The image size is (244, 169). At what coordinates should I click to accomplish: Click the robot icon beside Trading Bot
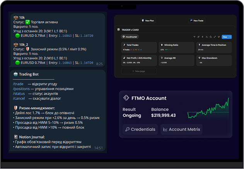[x=15, y=74]
